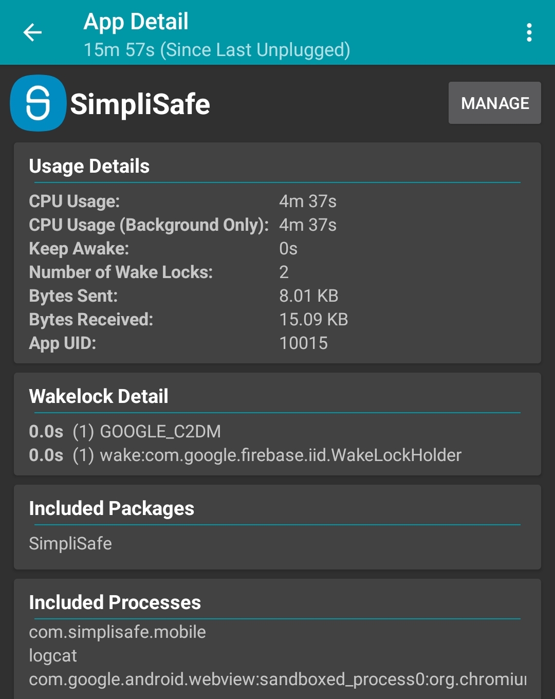
Task: Tap the Included Packages heading
Action: click(x=112, y=508)
